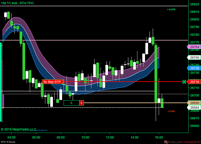Click the 26810 price axis label

tap(195, 12)
